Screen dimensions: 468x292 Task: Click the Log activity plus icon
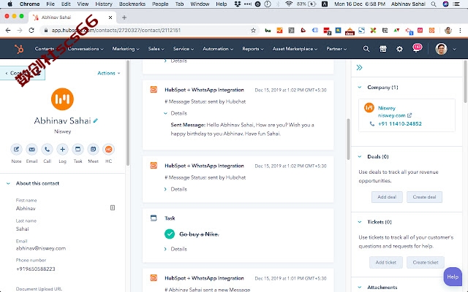pos(62,149)
